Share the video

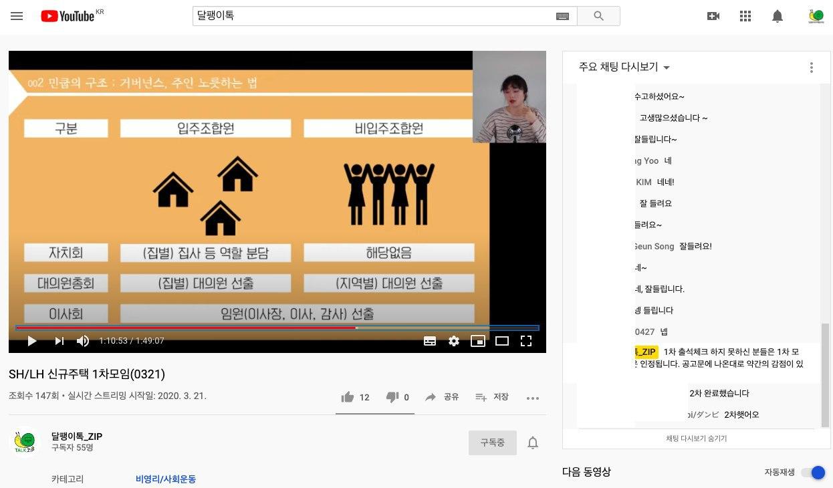pyautogui.click(x=442, y=397)
